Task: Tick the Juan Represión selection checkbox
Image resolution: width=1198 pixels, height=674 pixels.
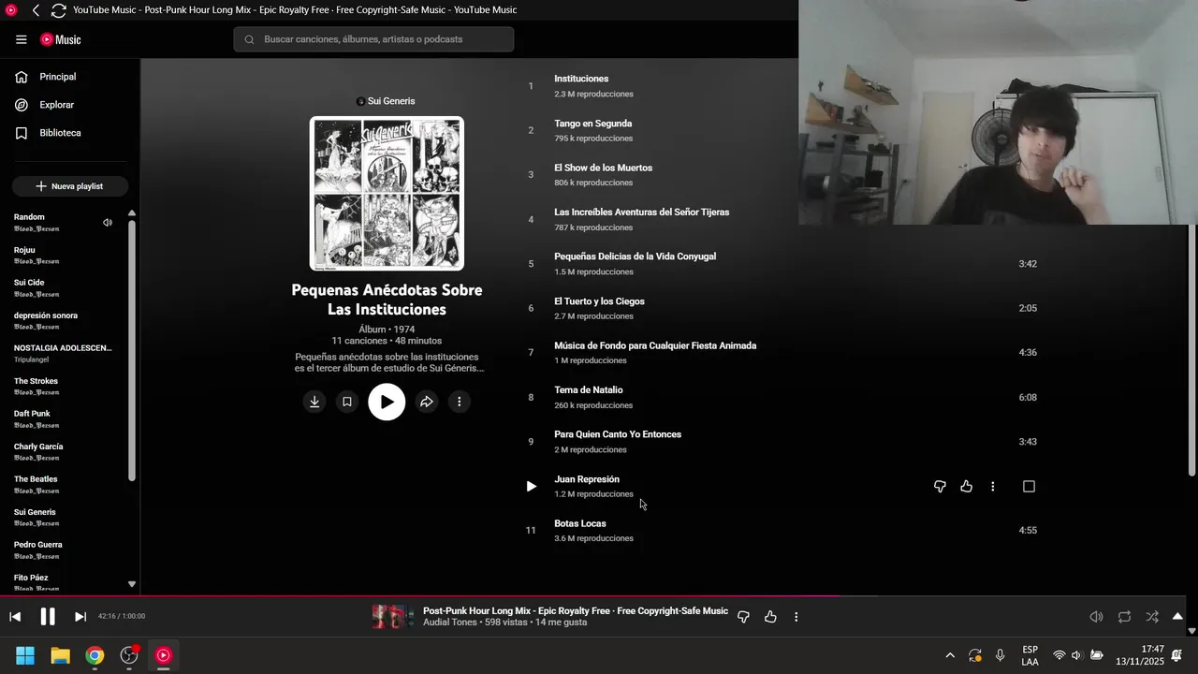Action: 1029,487
